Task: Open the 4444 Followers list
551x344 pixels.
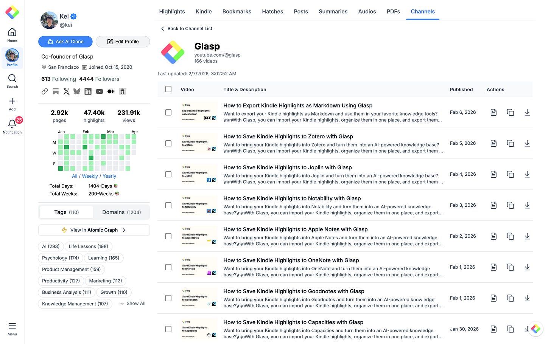Action: click(99, 79)
